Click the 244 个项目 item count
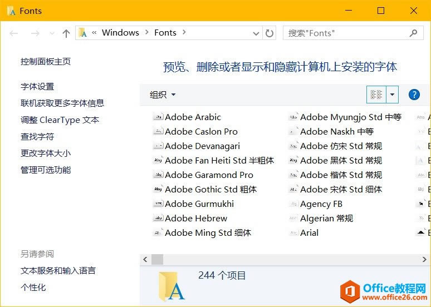 (x=222, y=275)
